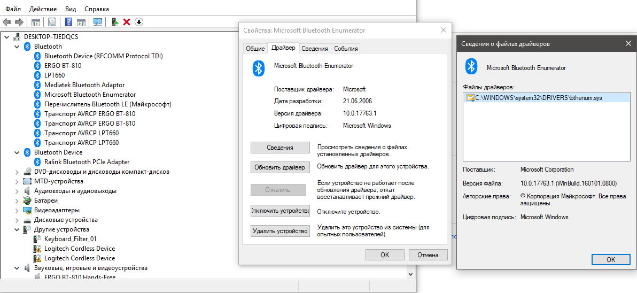Click the red X uninstall device icon
Viewport: 637px width, 293px height.
tap(127, 22)
